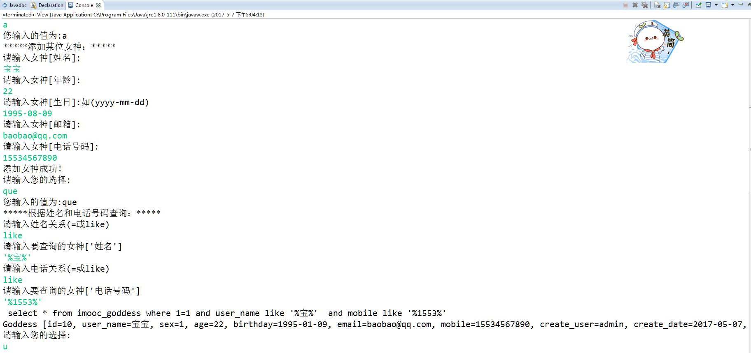Click the prompt '请输入女神[年龄]:'
Screen dimensions: 751x353
(x=42, y=80)
